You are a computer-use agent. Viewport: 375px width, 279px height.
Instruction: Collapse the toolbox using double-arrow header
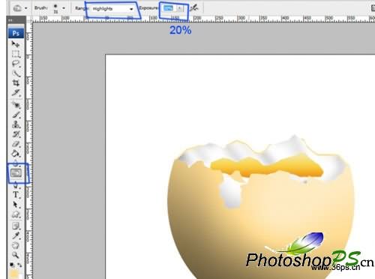pyautogui.click(x=10, y=19)
